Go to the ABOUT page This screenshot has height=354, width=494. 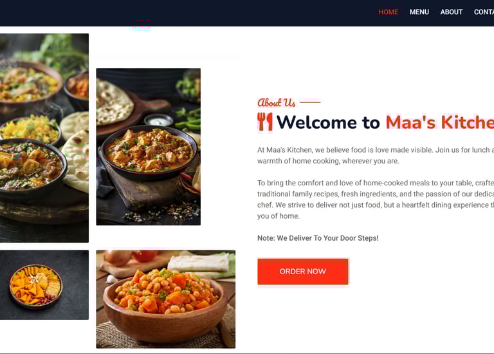(451, 12)
